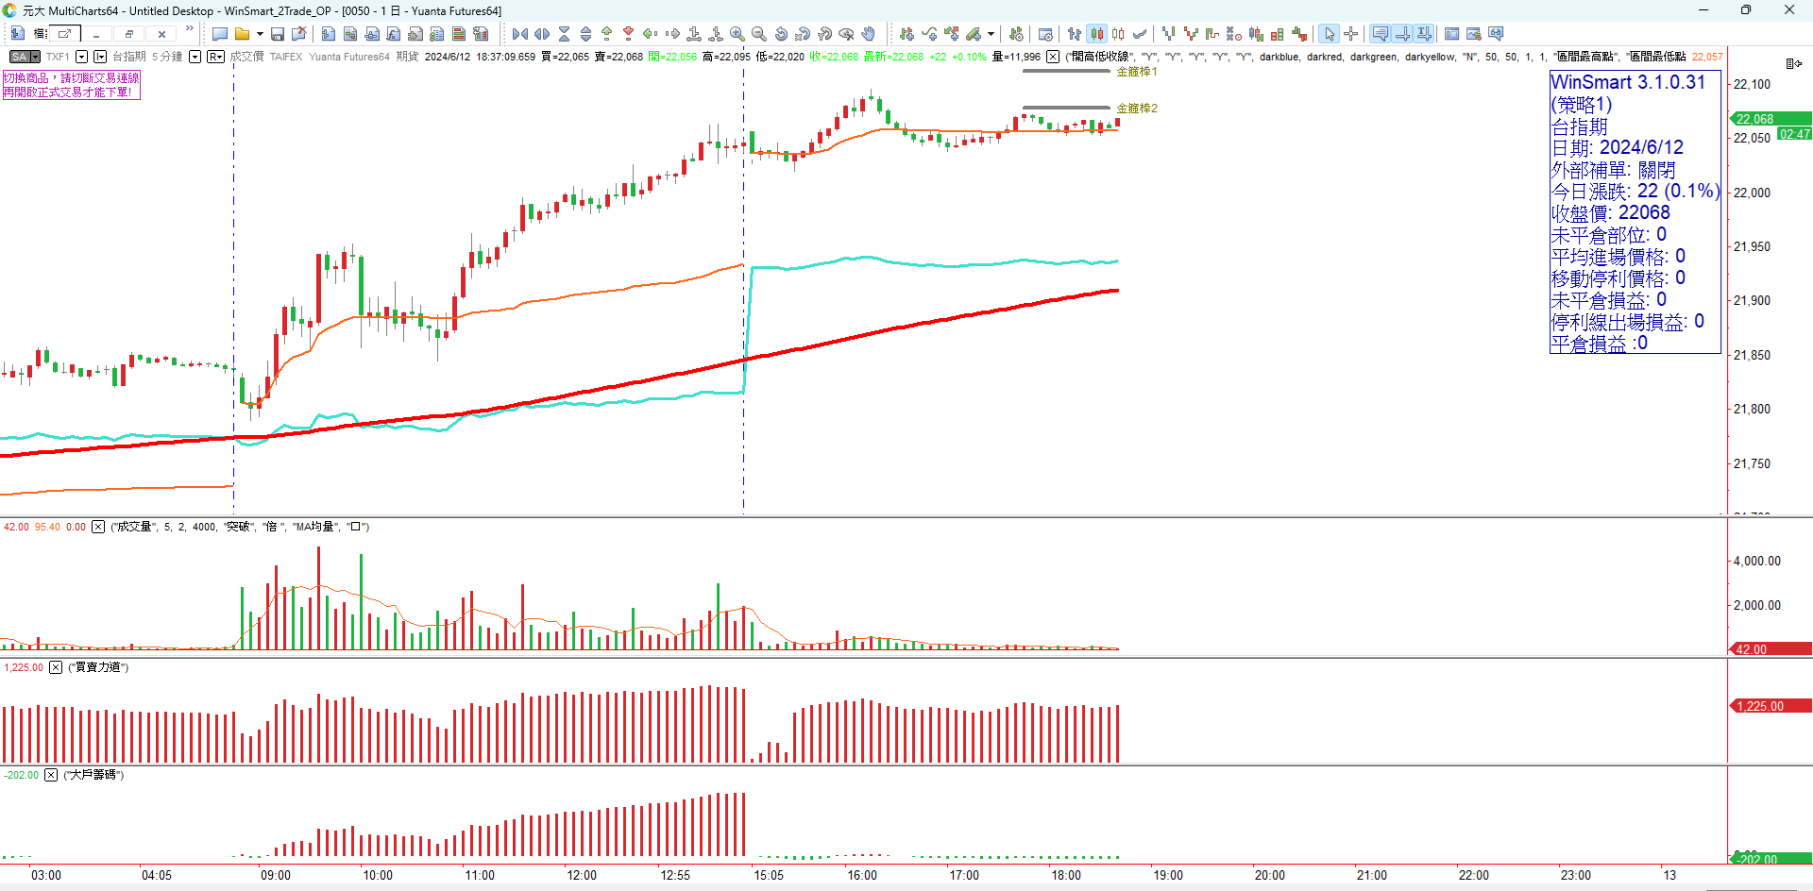Click the 切換商品 warning text box

click(x=71, y=85)
